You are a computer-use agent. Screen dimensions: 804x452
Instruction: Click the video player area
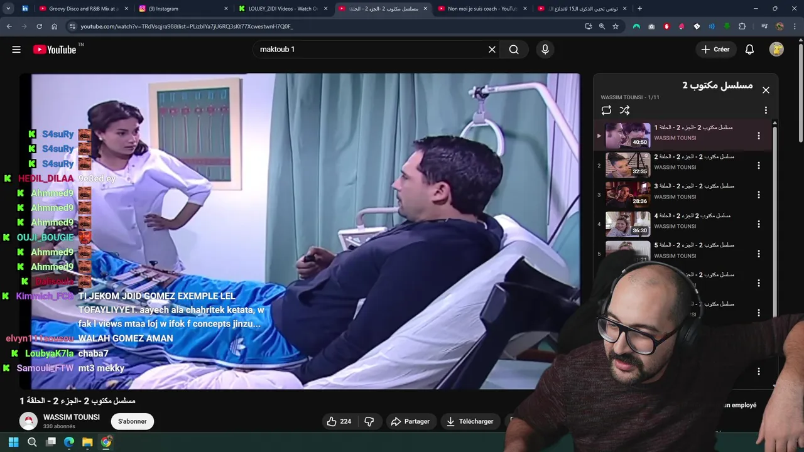[x=300, y=231]
